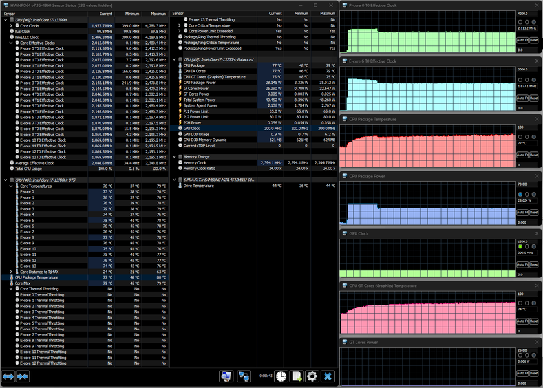Select blue radio option in CPU Package Power graph
Screen dimensions: 543x388
click(520, 195)
